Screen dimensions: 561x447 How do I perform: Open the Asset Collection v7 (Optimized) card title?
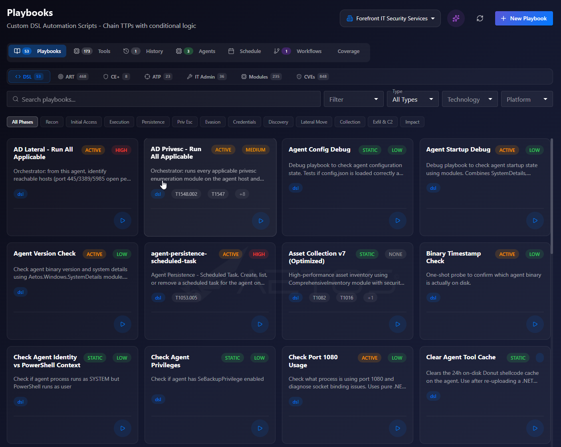pos(317,257)
